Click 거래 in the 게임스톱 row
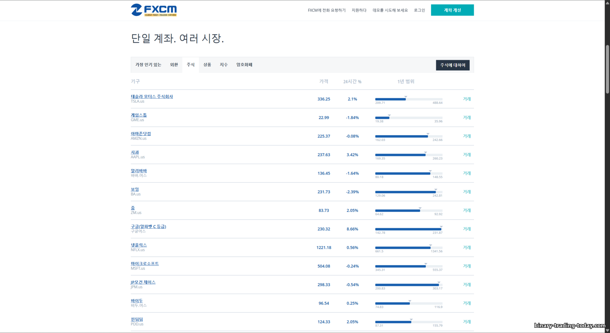 click(x=467, y=118)
